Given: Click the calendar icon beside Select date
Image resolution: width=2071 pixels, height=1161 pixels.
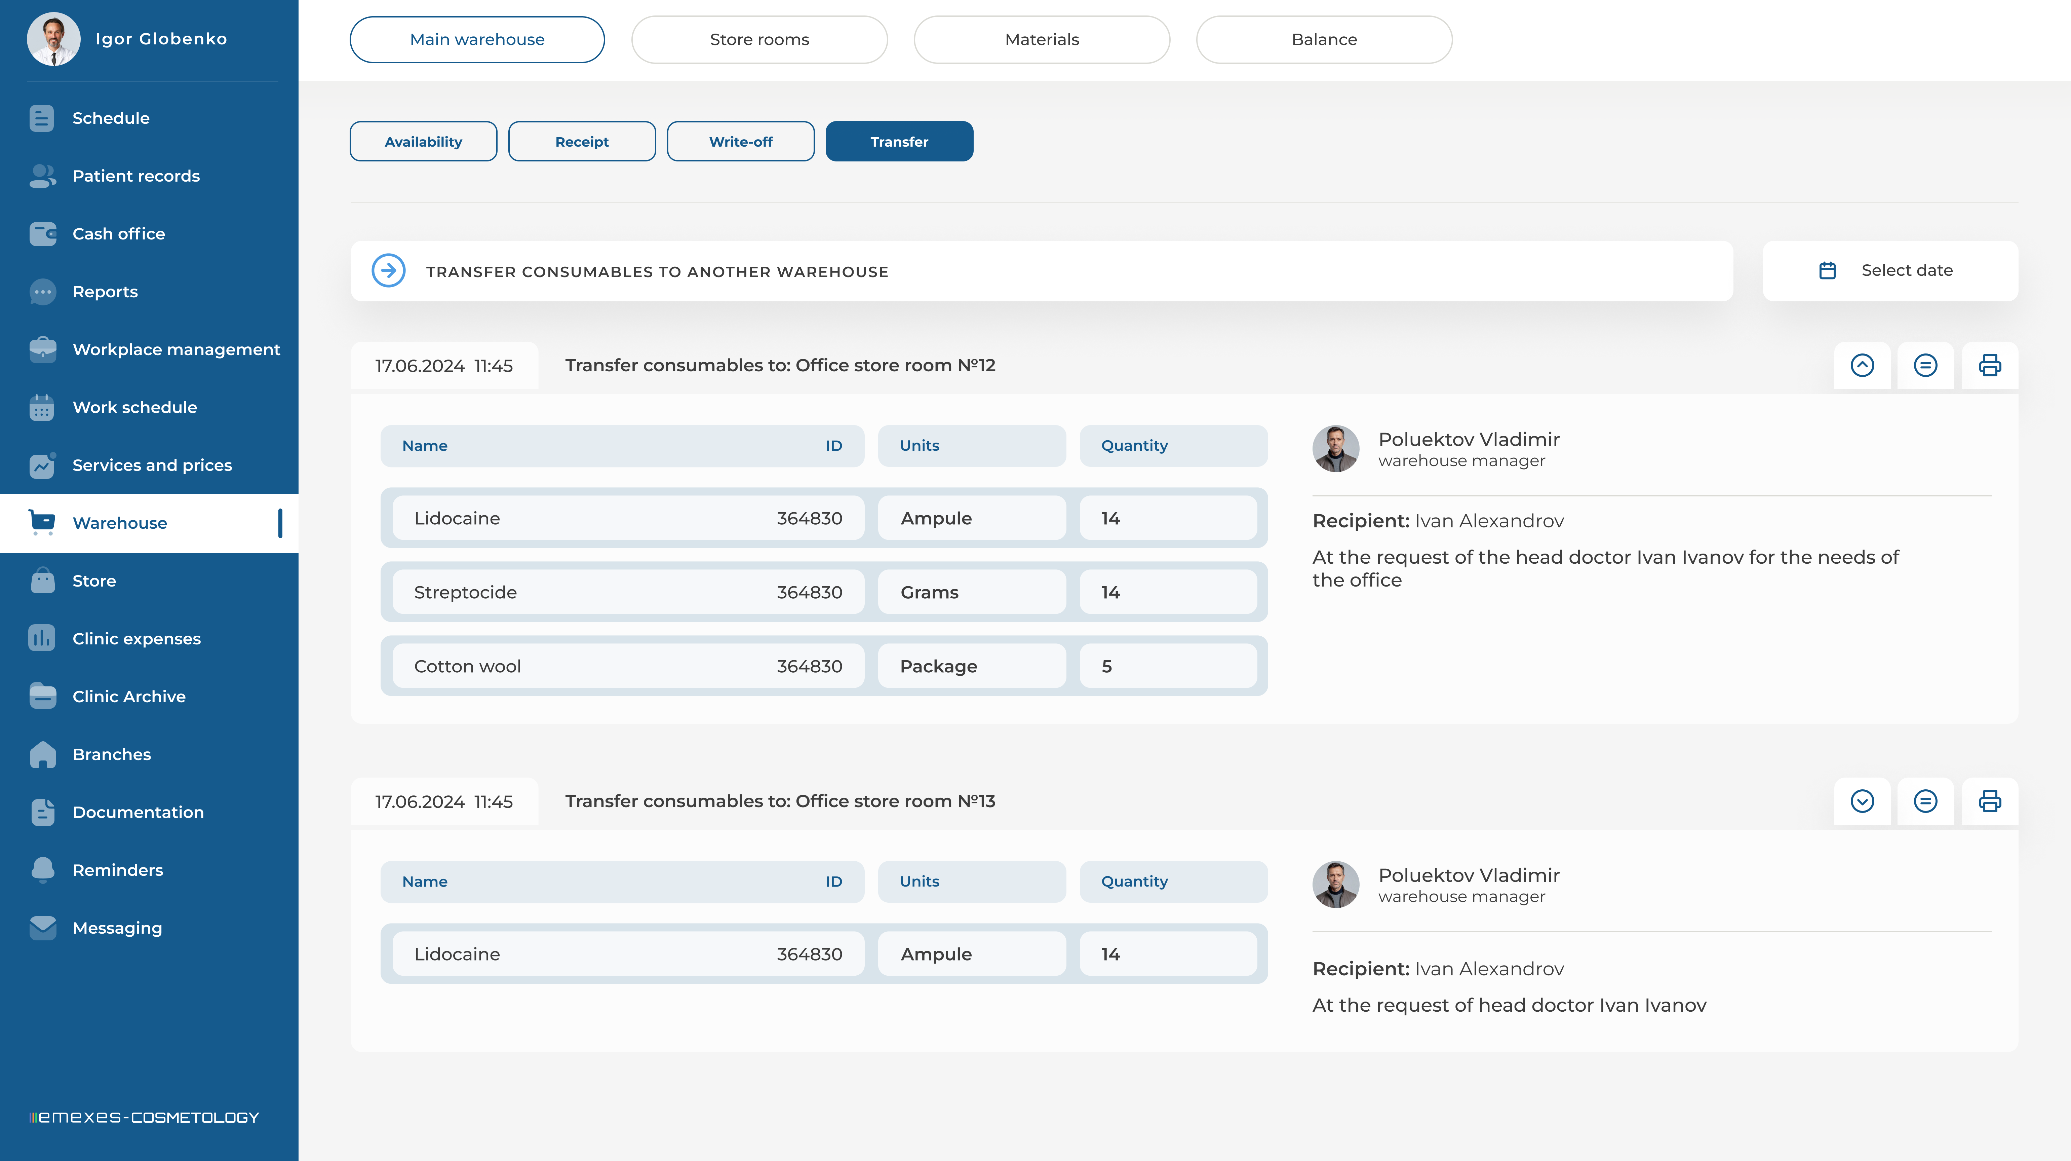Looking at the screenshot, I should 1827,271.
